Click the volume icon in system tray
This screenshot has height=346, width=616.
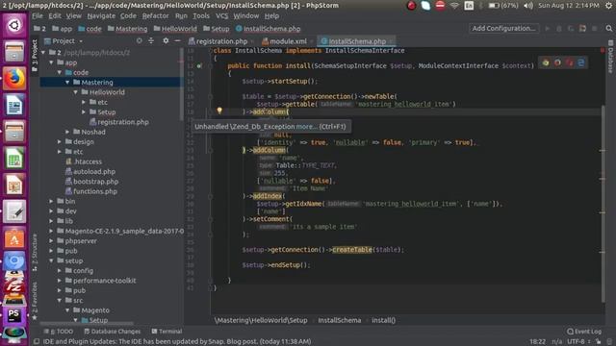pyautogui.click(x=528, y=6)
